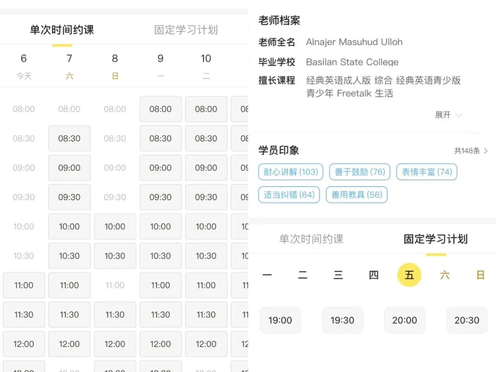Book 12:00 slot on day 10
This screenshot has width=496, height=372.
(x=206, y=344)
